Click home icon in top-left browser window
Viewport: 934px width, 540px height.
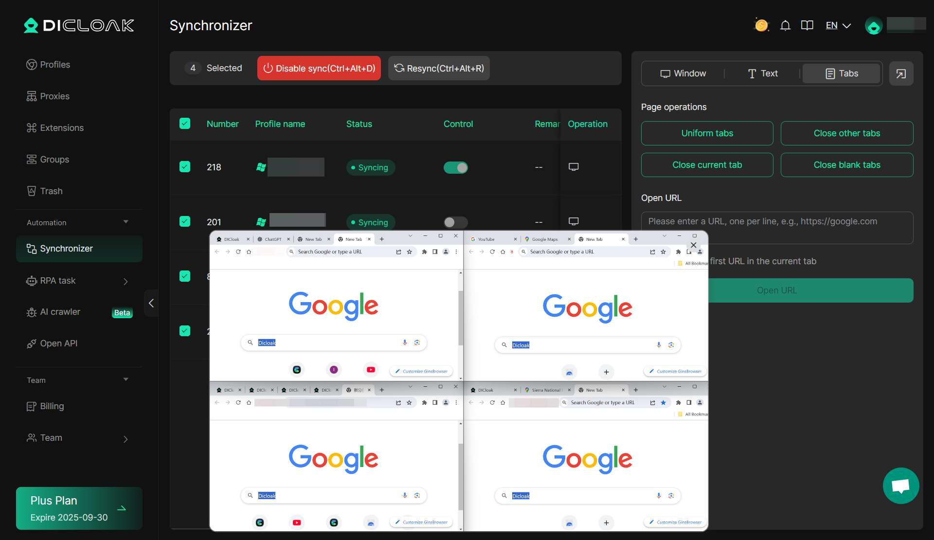(x=249, y=252)
